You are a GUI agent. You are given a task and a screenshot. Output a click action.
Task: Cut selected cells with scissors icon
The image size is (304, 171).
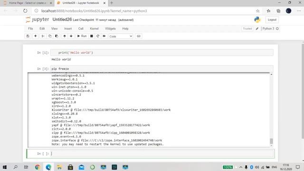click(x=43, y=36)
